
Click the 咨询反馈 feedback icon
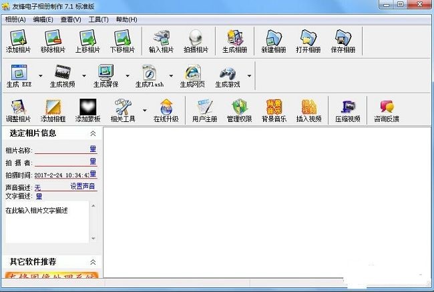coord(387,111)
